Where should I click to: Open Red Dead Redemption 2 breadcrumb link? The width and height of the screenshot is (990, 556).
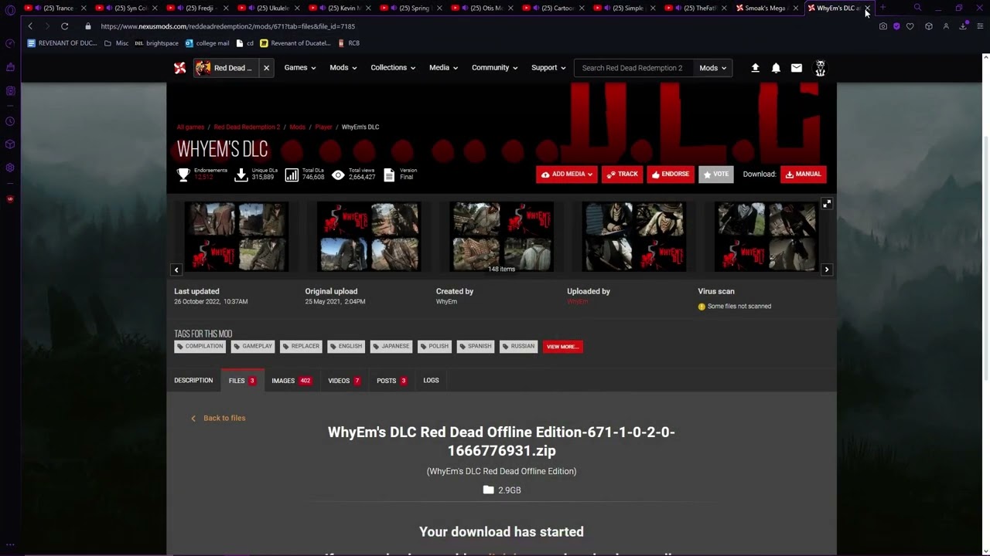click(x=247, y=127)
